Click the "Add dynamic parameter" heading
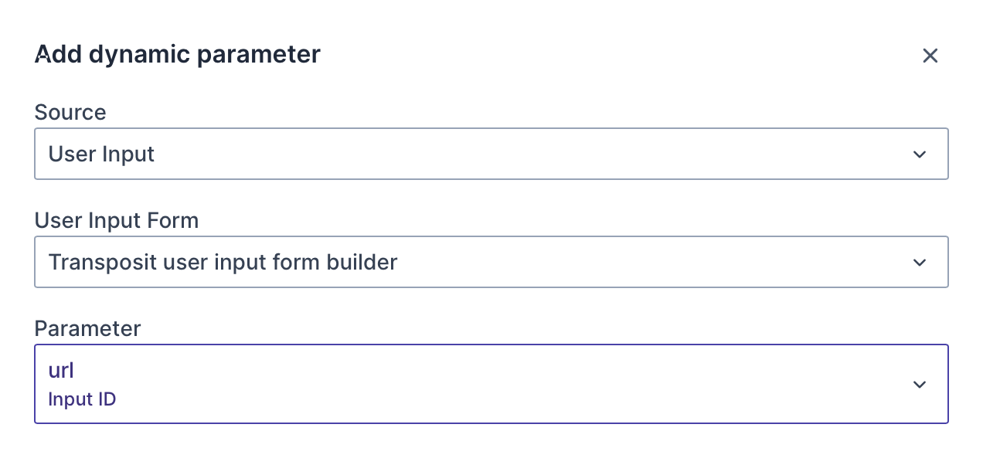 click(178, 55)
